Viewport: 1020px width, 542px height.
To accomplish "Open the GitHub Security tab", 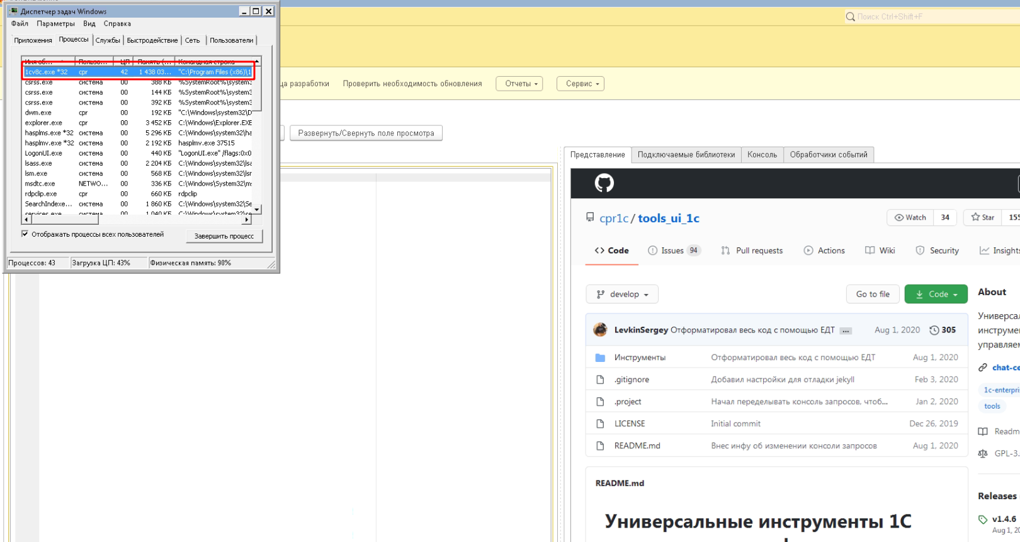I will 937,251.
